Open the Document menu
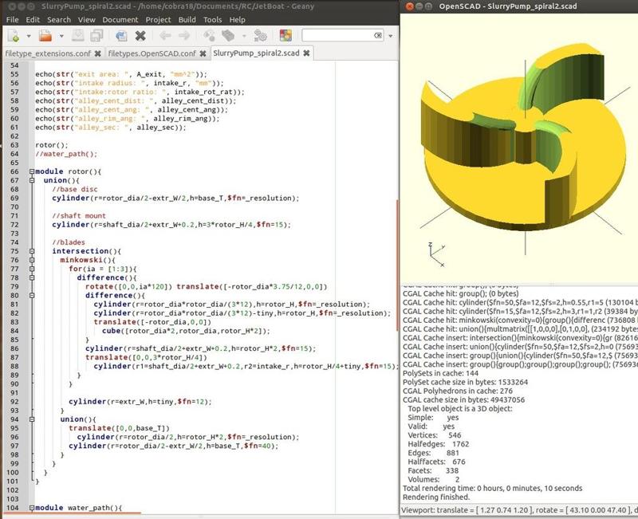 point(120,19)
